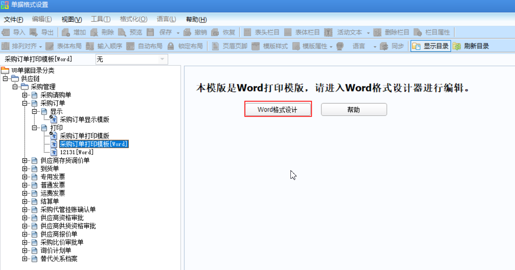515x270 pixels.
Task: Click the 模版属性 template properties icon
Action: 296,46
